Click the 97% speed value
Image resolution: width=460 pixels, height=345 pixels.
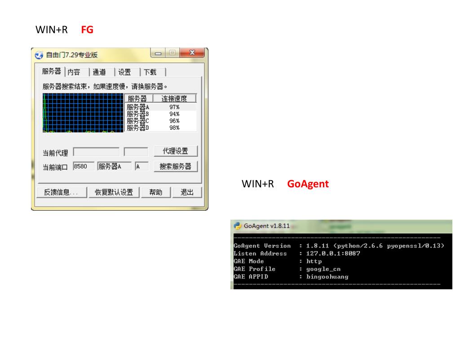[174, 107]
